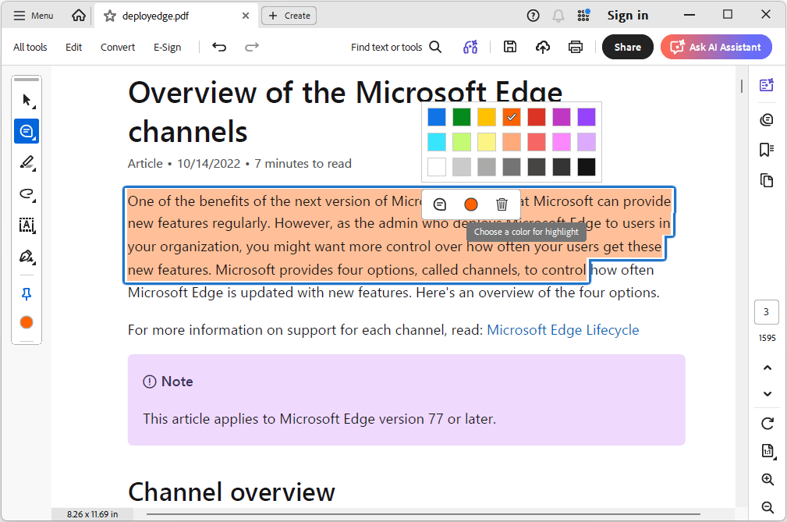Screen dimensions: 787x522
Task: Open the Microsoft Edge Lifecycle link
Action: point(563,330)
